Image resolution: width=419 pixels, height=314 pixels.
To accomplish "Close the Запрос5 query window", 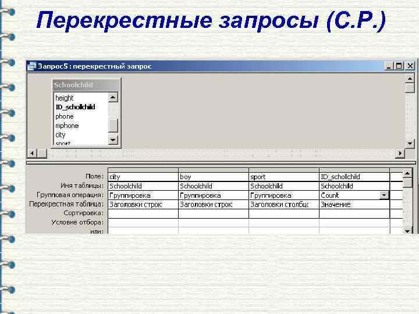I will (410, 66).
